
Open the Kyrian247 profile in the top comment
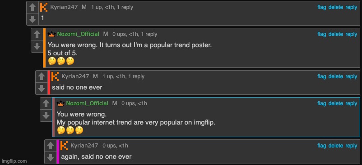pyautogui.click(x=64, y=7)
